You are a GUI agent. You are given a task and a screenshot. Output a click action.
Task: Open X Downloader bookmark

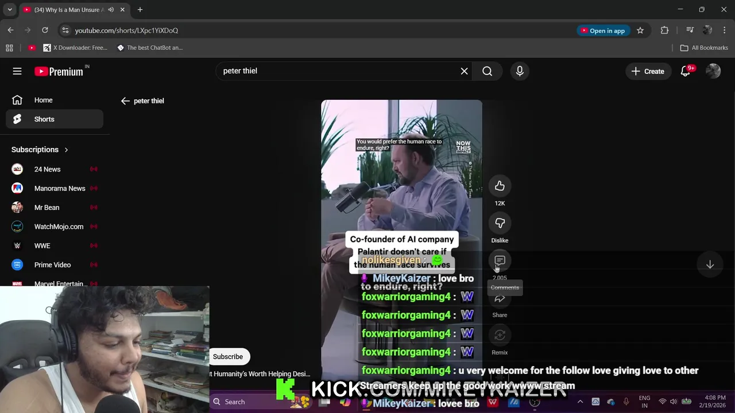click(x=75, y=48)
